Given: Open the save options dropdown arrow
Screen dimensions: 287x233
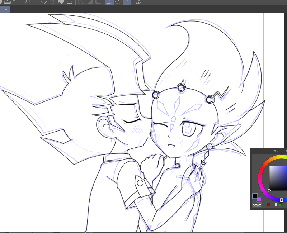Looking at the screenshot, I should point(14,1).
